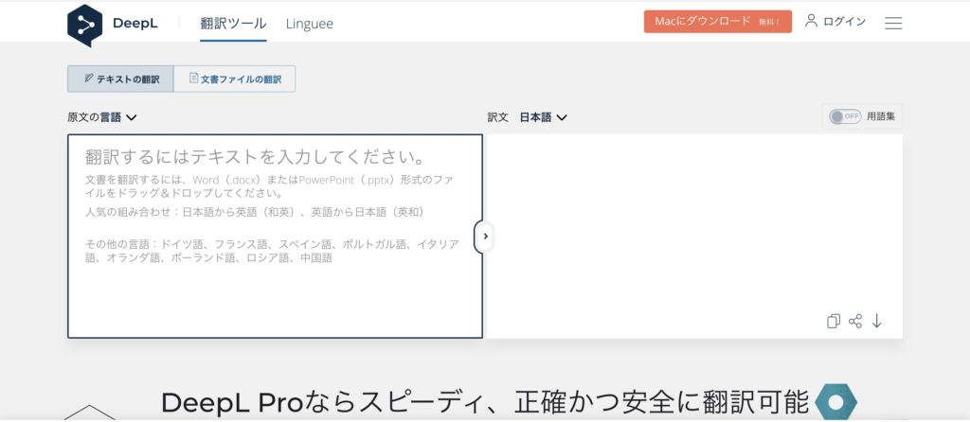The height and width of the screenshot is (422, 970).
Task: Click the DeepL hexagon logo icon
Action: (84, 26)
